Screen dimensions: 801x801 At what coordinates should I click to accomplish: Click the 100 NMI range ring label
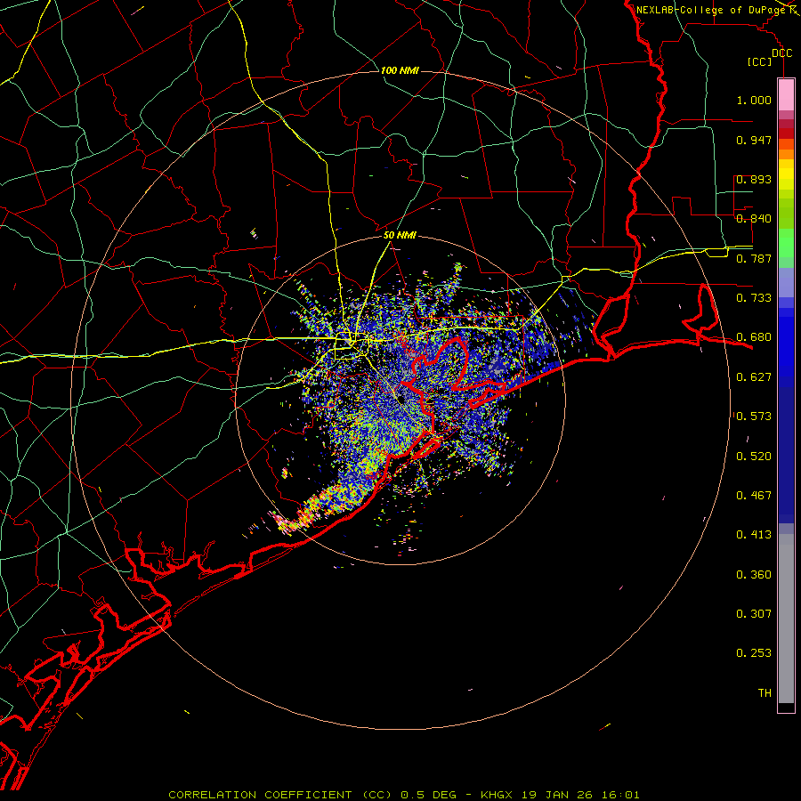[x=400, y=70]
